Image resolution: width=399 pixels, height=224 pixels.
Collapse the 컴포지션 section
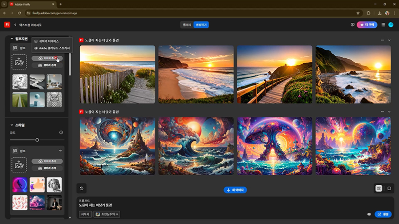click(11, 38)
